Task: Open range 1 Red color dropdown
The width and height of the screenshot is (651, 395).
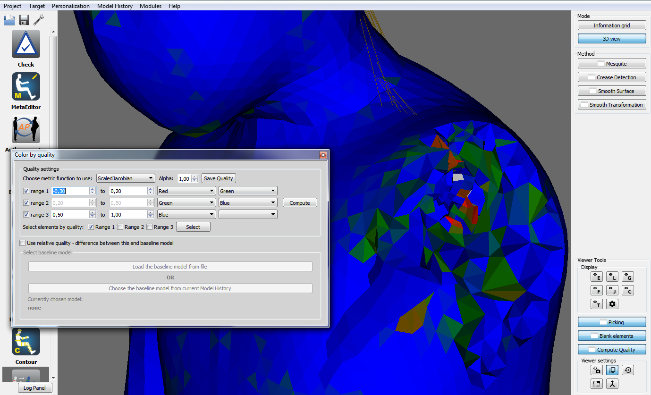Action: tap(186, 191)
